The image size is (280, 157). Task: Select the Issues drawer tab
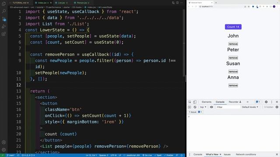227,154
